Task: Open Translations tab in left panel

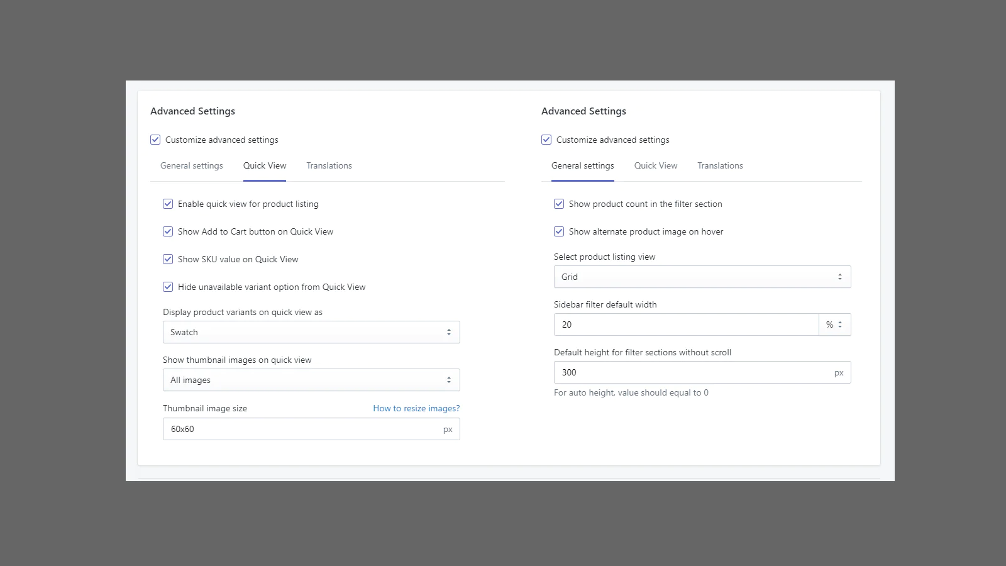Action: [x=329, y=165]
